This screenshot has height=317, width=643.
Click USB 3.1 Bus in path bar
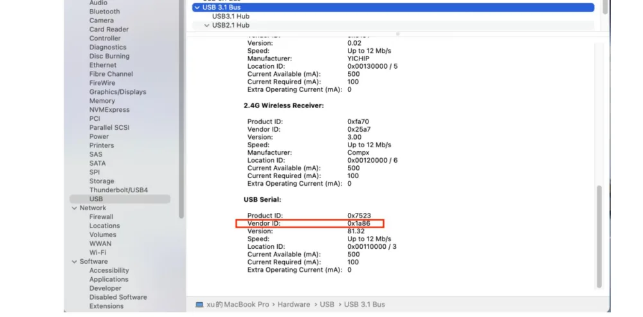pyautogui.click(x=364, y=305)
